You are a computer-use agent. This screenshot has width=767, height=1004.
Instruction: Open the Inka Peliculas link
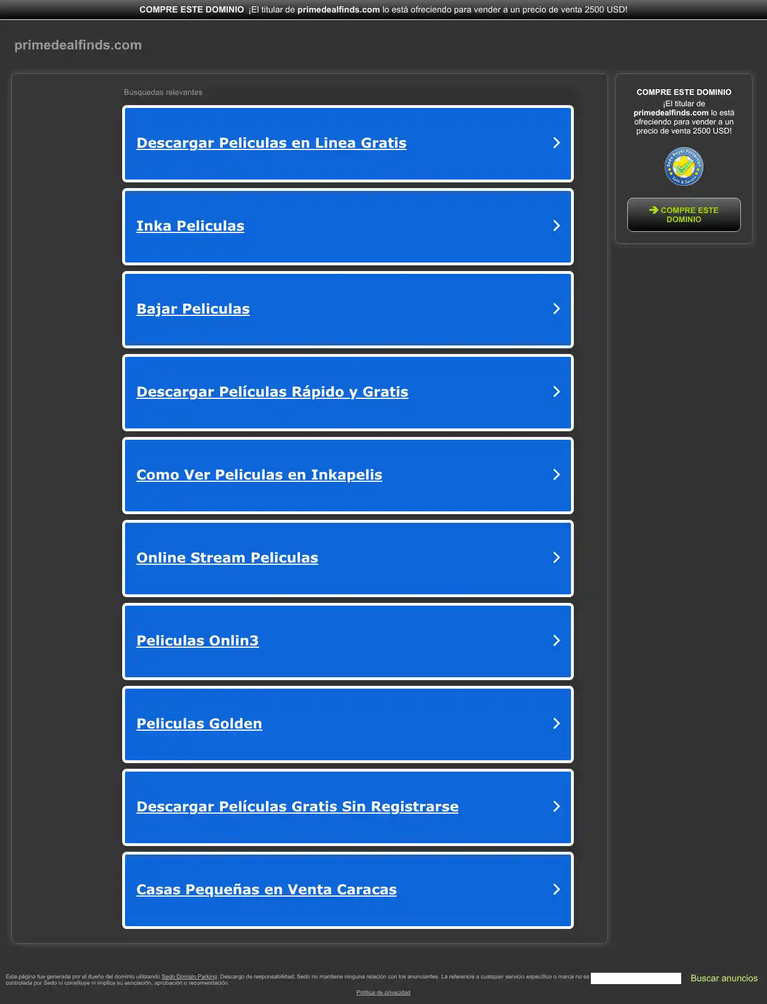(190, 226)
